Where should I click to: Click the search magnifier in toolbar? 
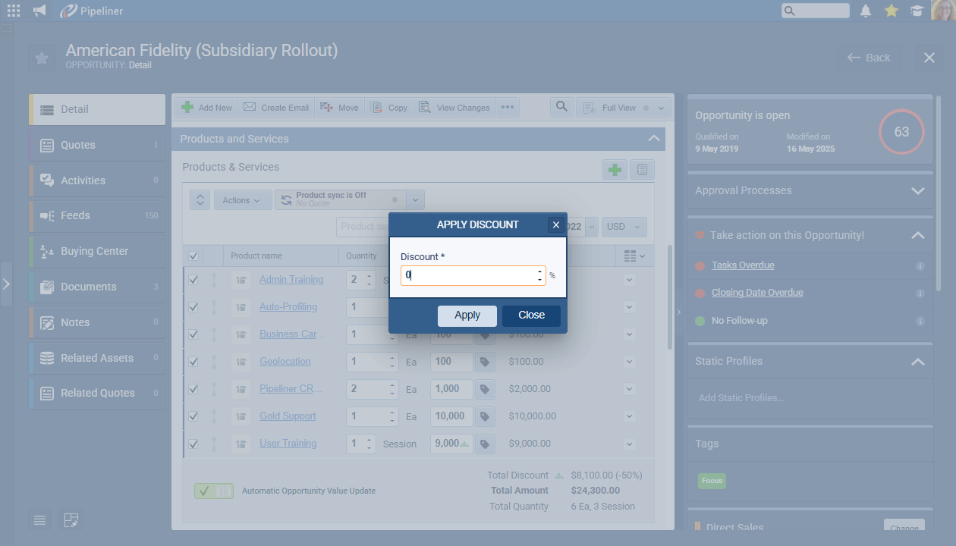561,107
